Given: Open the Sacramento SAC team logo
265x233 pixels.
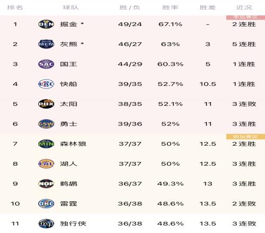Looking at the screenshot, I should point(46,64).
